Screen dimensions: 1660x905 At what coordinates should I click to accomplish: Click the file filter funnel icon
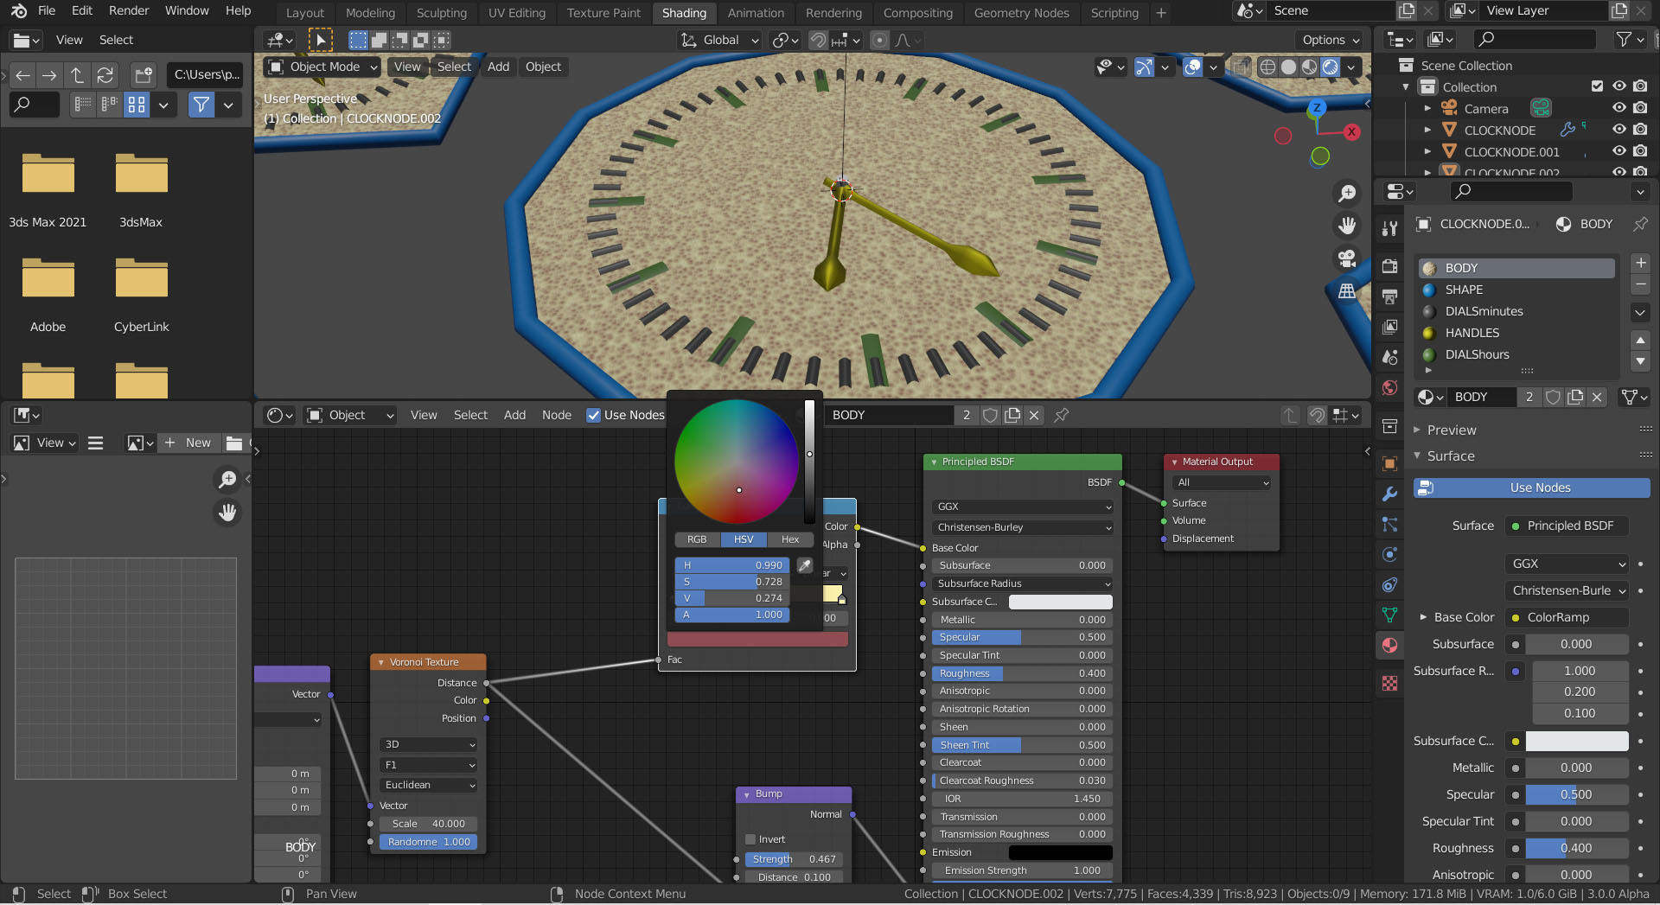pyautogui.click(x=201, y=105)
